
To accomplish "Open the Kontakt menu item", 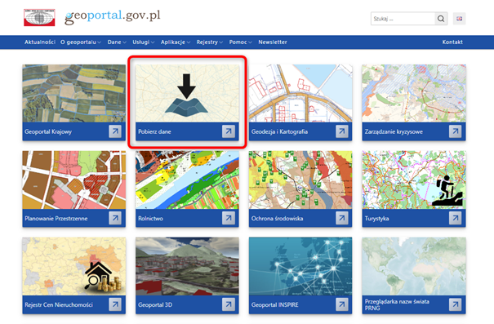I will point(452,42).
